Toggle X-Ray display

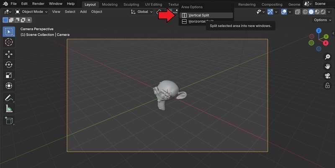(x=297, y=12)
